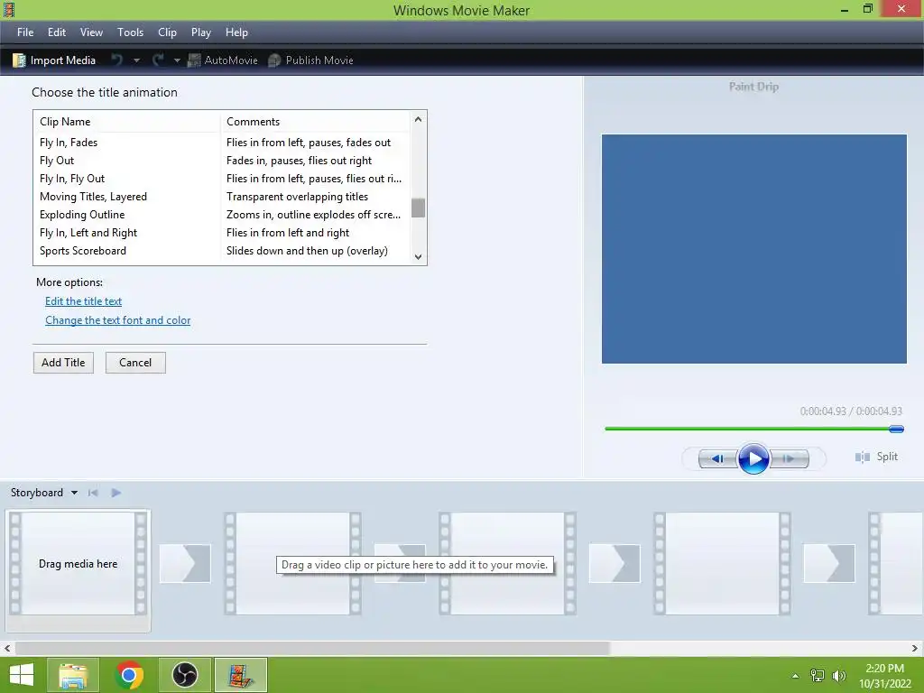Open the Help menu

coord(236,32)
